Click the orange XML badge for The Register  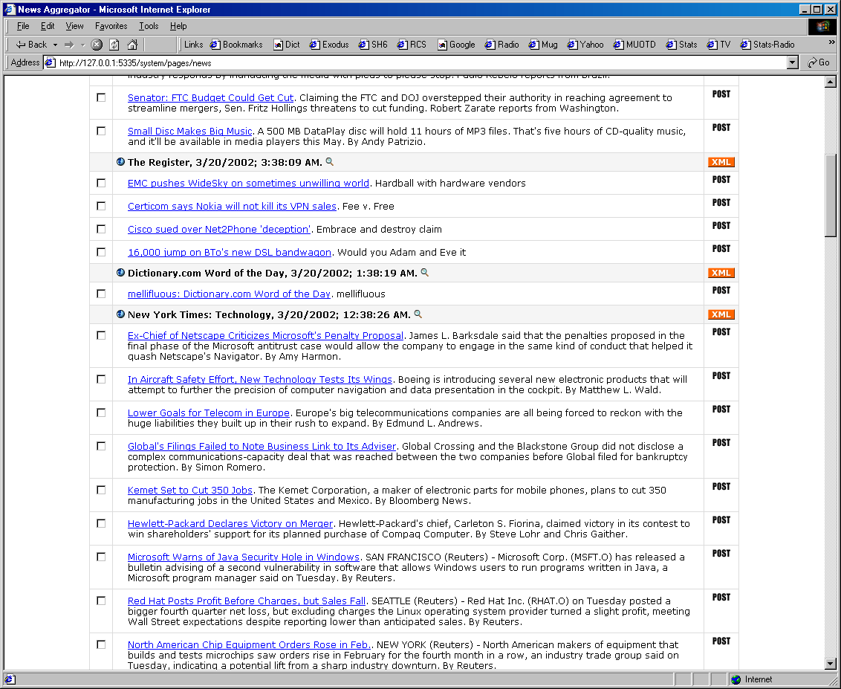tap(721, 162)
